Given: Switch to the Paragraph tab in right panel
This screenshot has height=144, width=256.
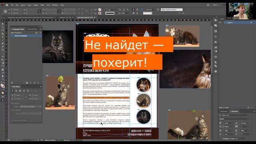Looking at the screenshot, I should 224,111.
